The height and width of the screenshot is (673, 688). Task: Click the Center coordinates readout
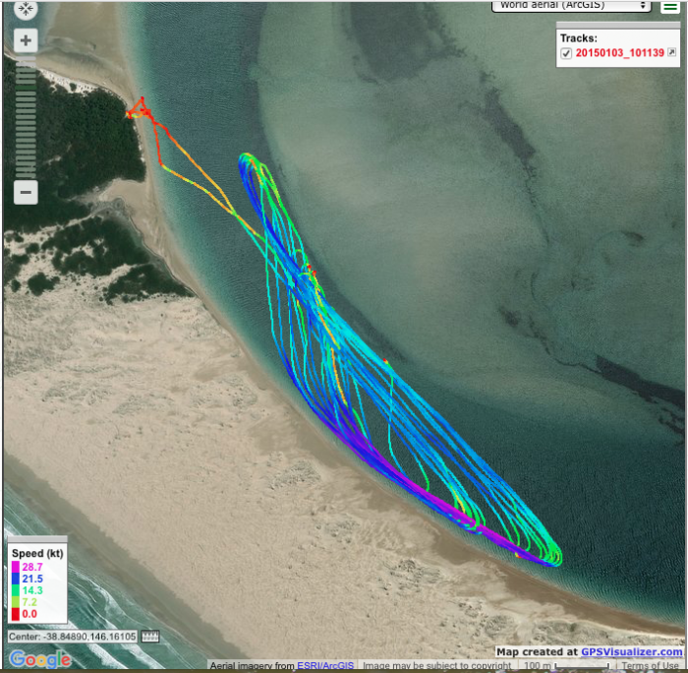coord(74,637)
